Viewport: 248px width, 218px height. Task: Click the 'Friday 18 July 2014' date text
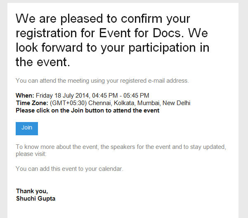tap(62, 96)
